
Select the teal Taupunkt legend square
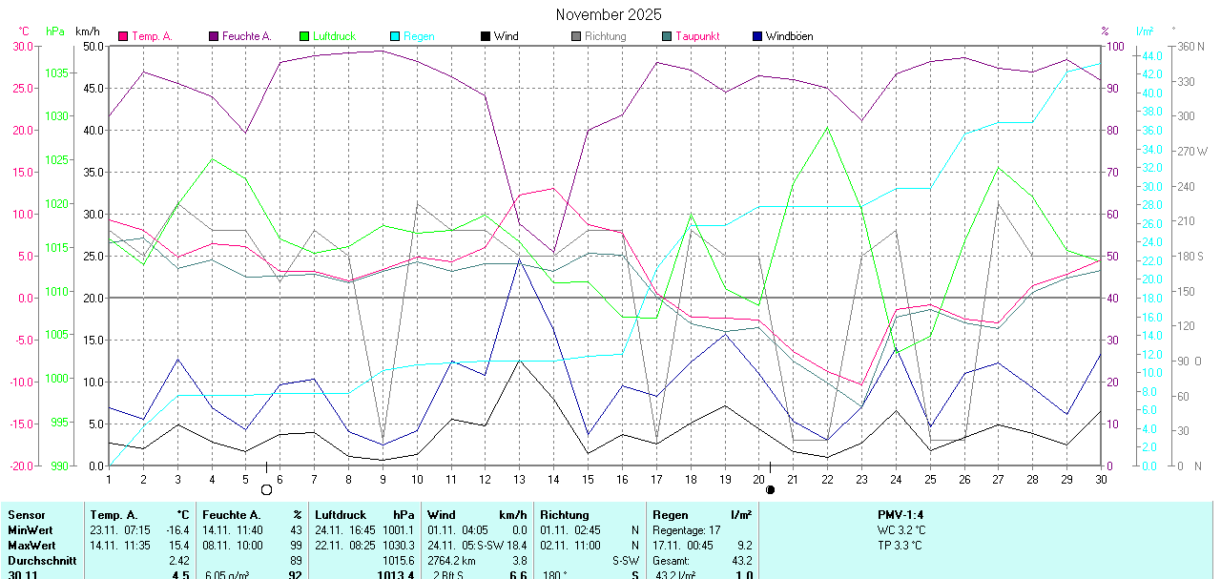(x=667, y=36)
